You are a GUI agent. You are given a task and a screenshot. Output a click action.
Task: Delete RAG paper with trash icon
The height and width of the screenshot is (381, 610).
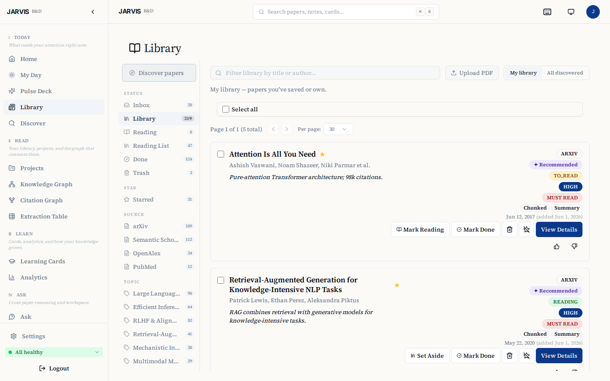tap(510, 356)
